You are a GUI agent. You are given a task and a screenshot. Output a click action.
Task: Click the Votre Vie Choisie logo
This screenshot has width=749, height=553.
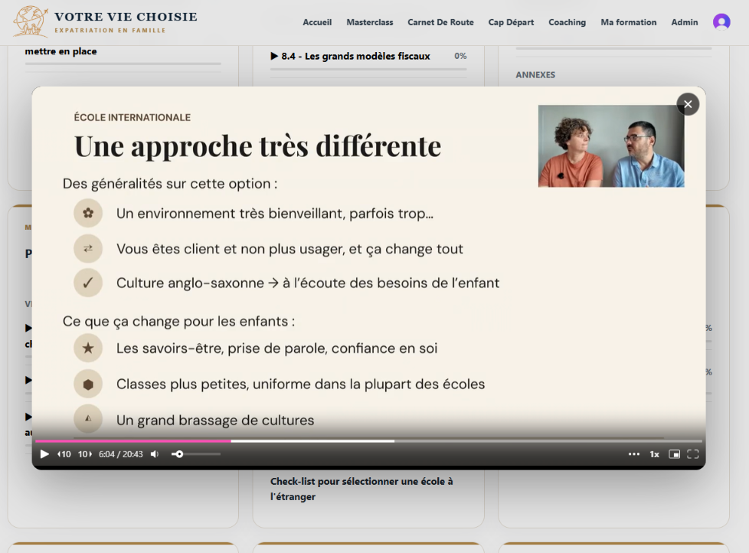[105, 22]
